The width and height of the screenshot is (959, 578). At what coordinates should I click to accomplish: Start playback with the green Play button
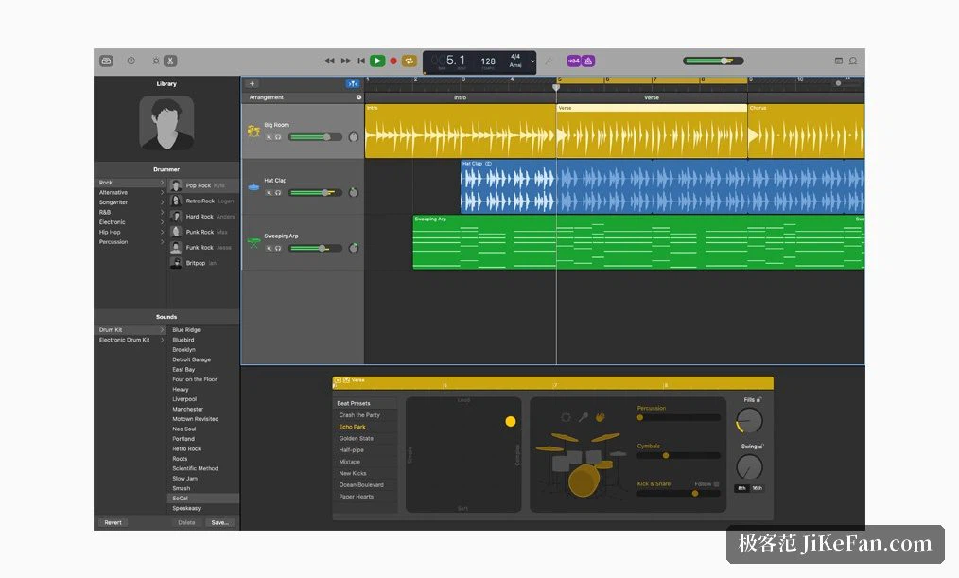pos(377,61)
